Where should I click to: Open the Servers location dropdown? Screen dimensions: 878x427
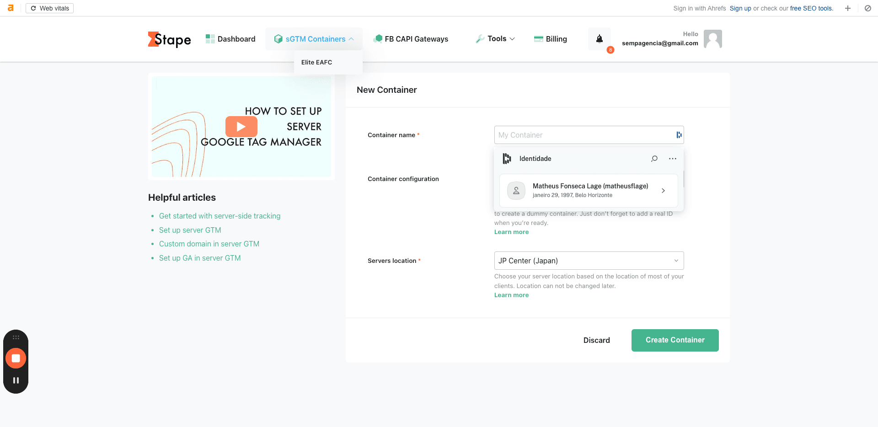pyautogui.click(x=589, y=261)
